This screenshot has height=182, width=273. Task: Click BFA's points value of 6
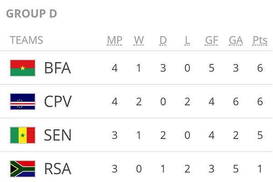pos(260,68)
